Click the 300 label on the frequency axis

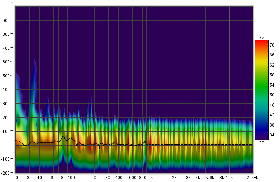tap(109, 178)
